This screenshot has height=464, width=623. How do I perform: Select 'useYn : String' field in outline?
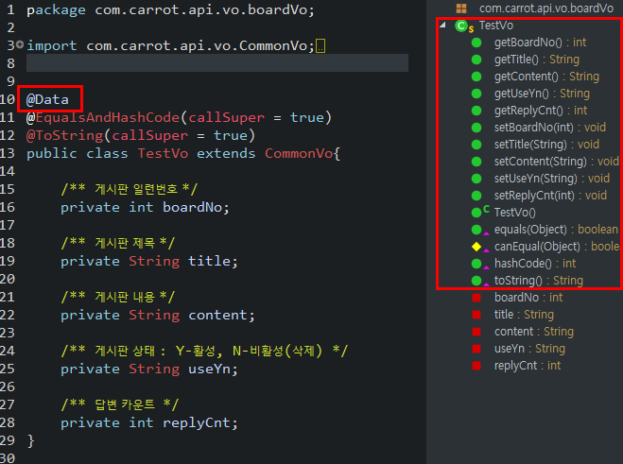click(529, 349)
